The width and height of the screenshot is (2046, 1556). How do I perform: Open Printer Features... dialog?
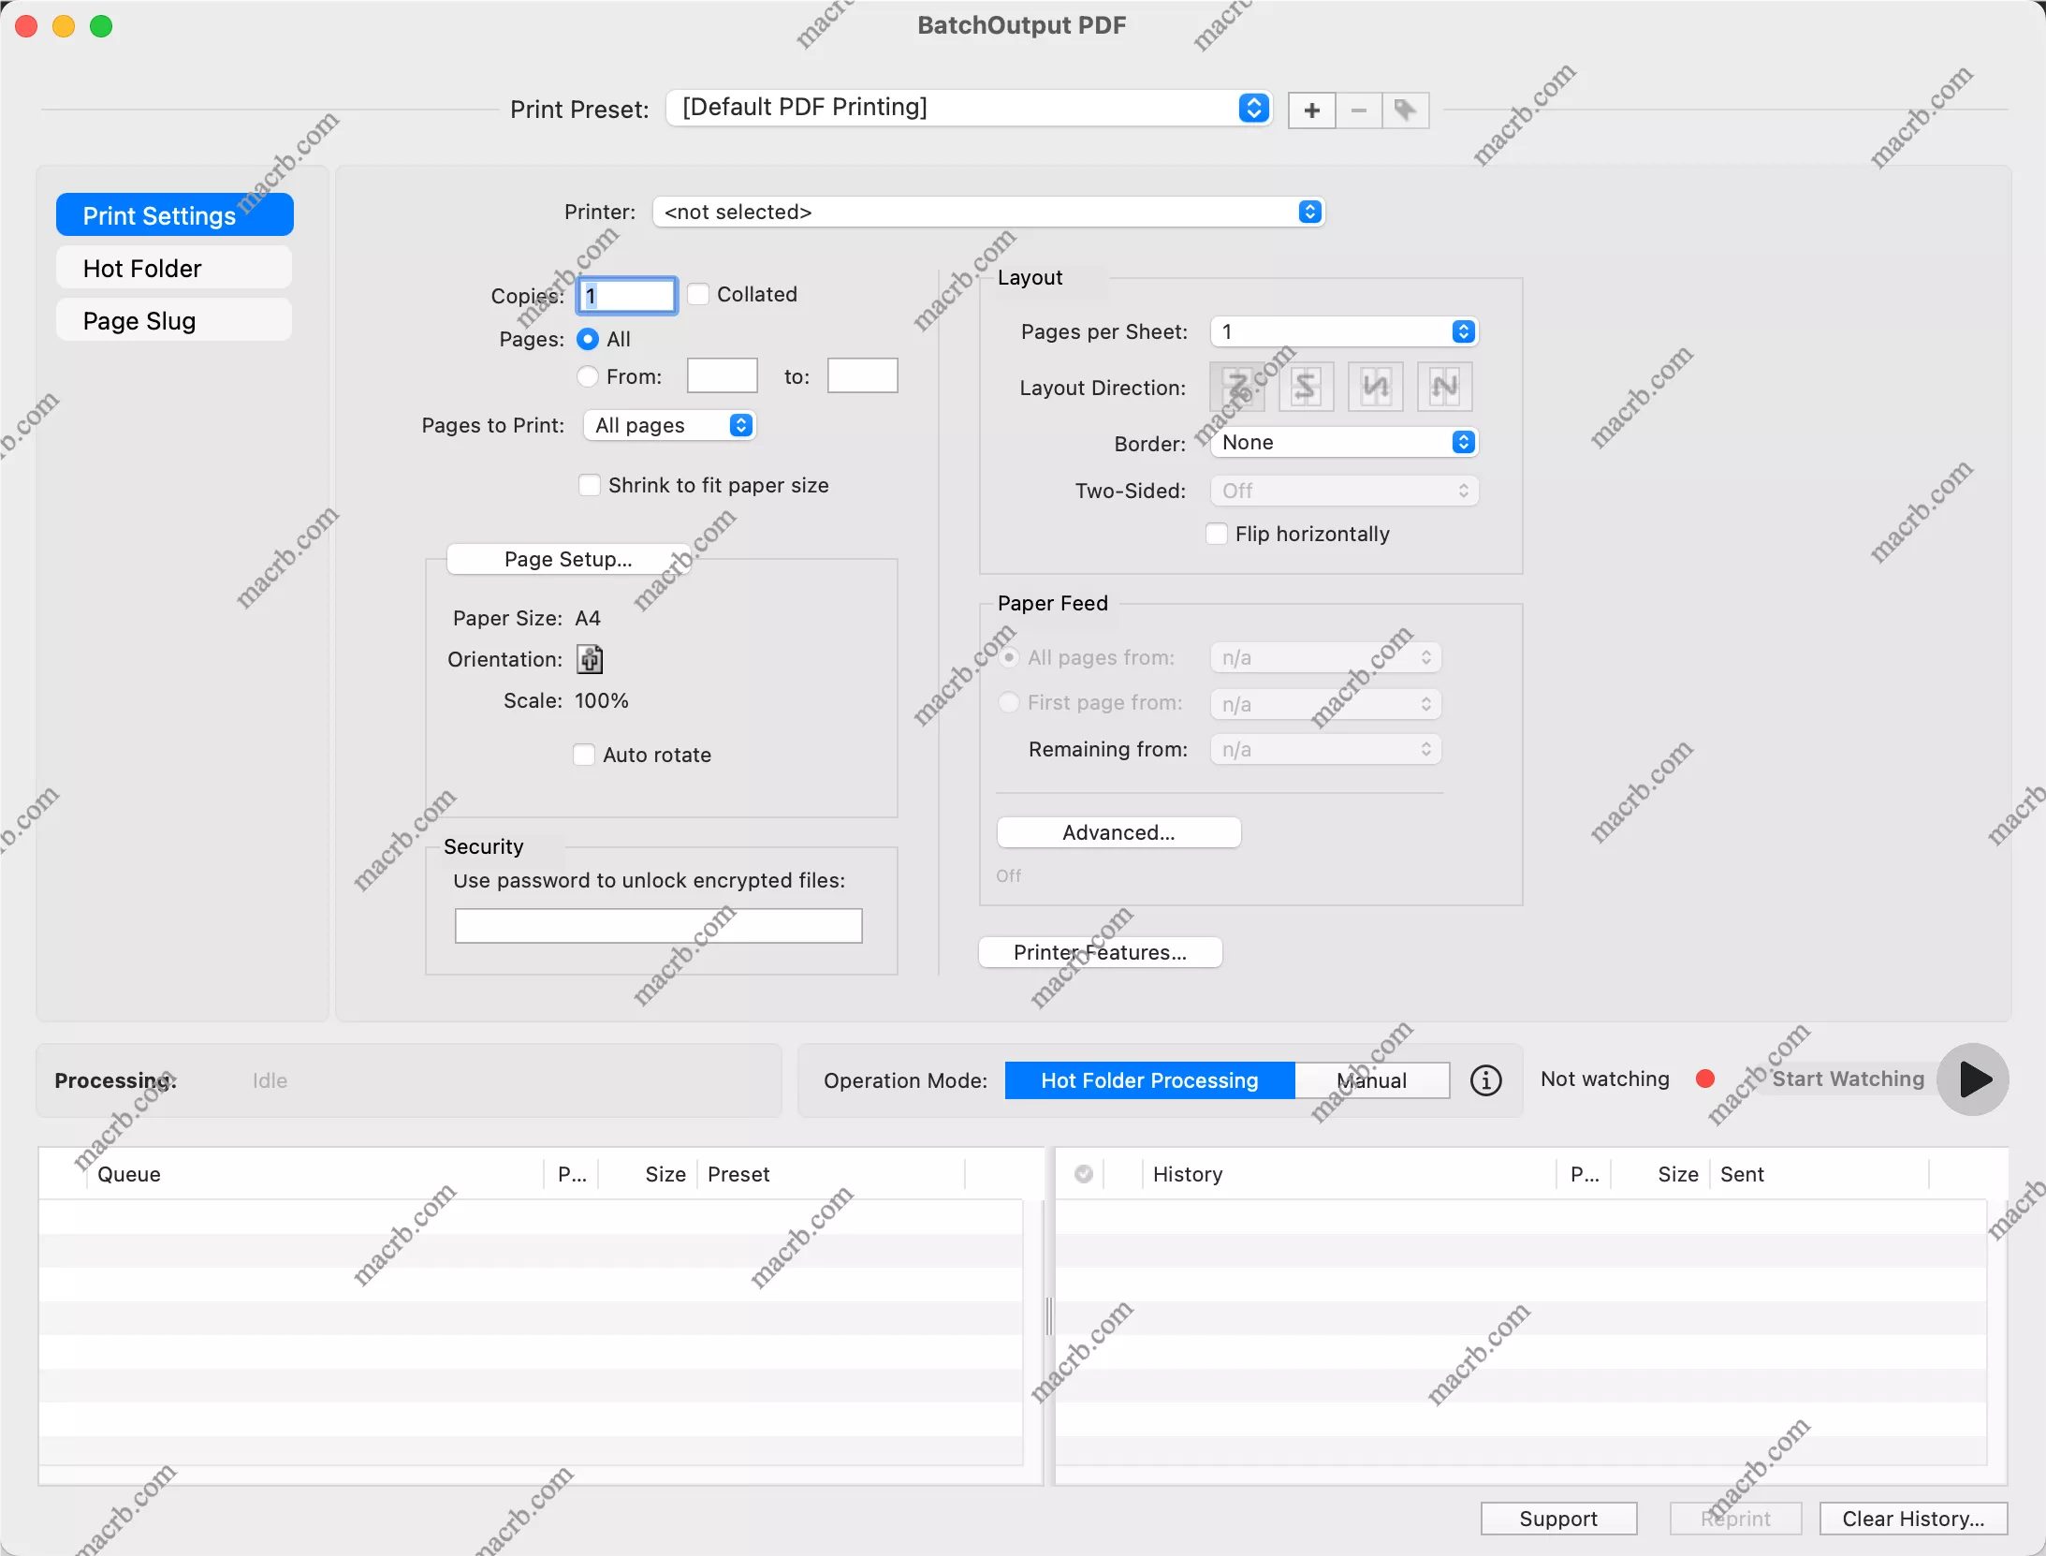pos(1101,952)
